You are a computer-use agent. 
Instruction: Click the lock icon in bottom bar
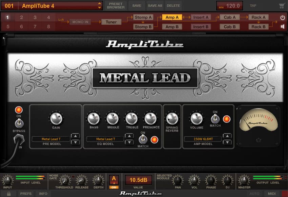point(8,194)
